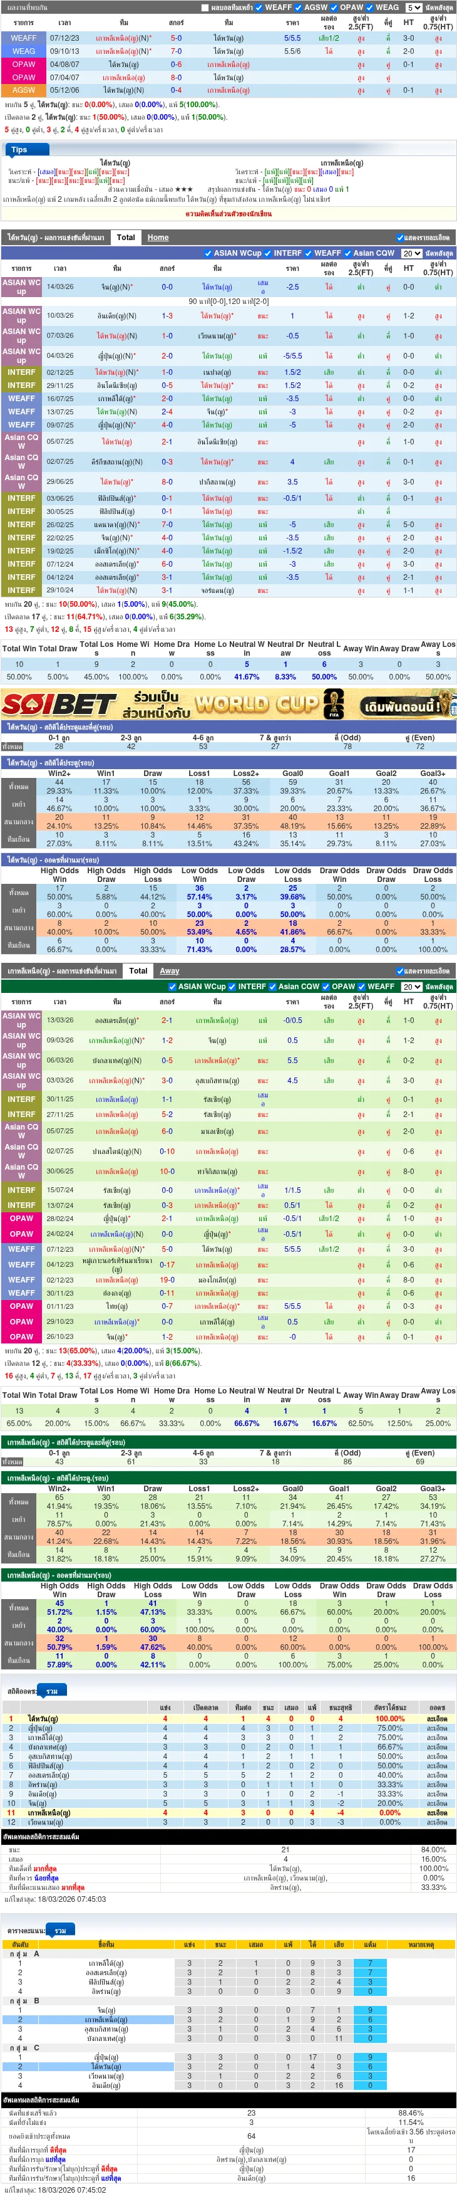Uncheck INTERF in the เกาหลีเหนือ(ญ) section filter
The height and width of the screenshot is (2204, 457).
[x=232, y=987]
